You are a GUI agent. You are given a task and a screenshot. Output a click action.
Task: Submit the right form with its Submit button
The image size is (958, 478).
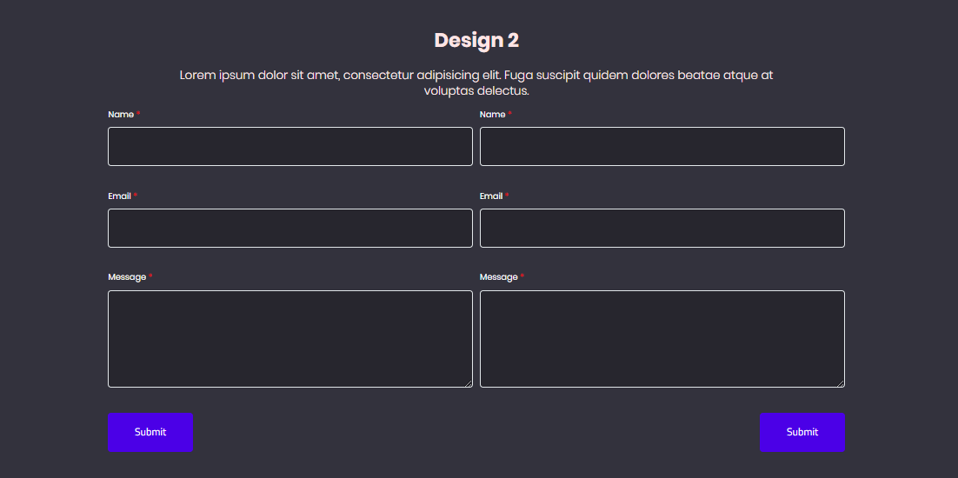[x=802, y=432]
